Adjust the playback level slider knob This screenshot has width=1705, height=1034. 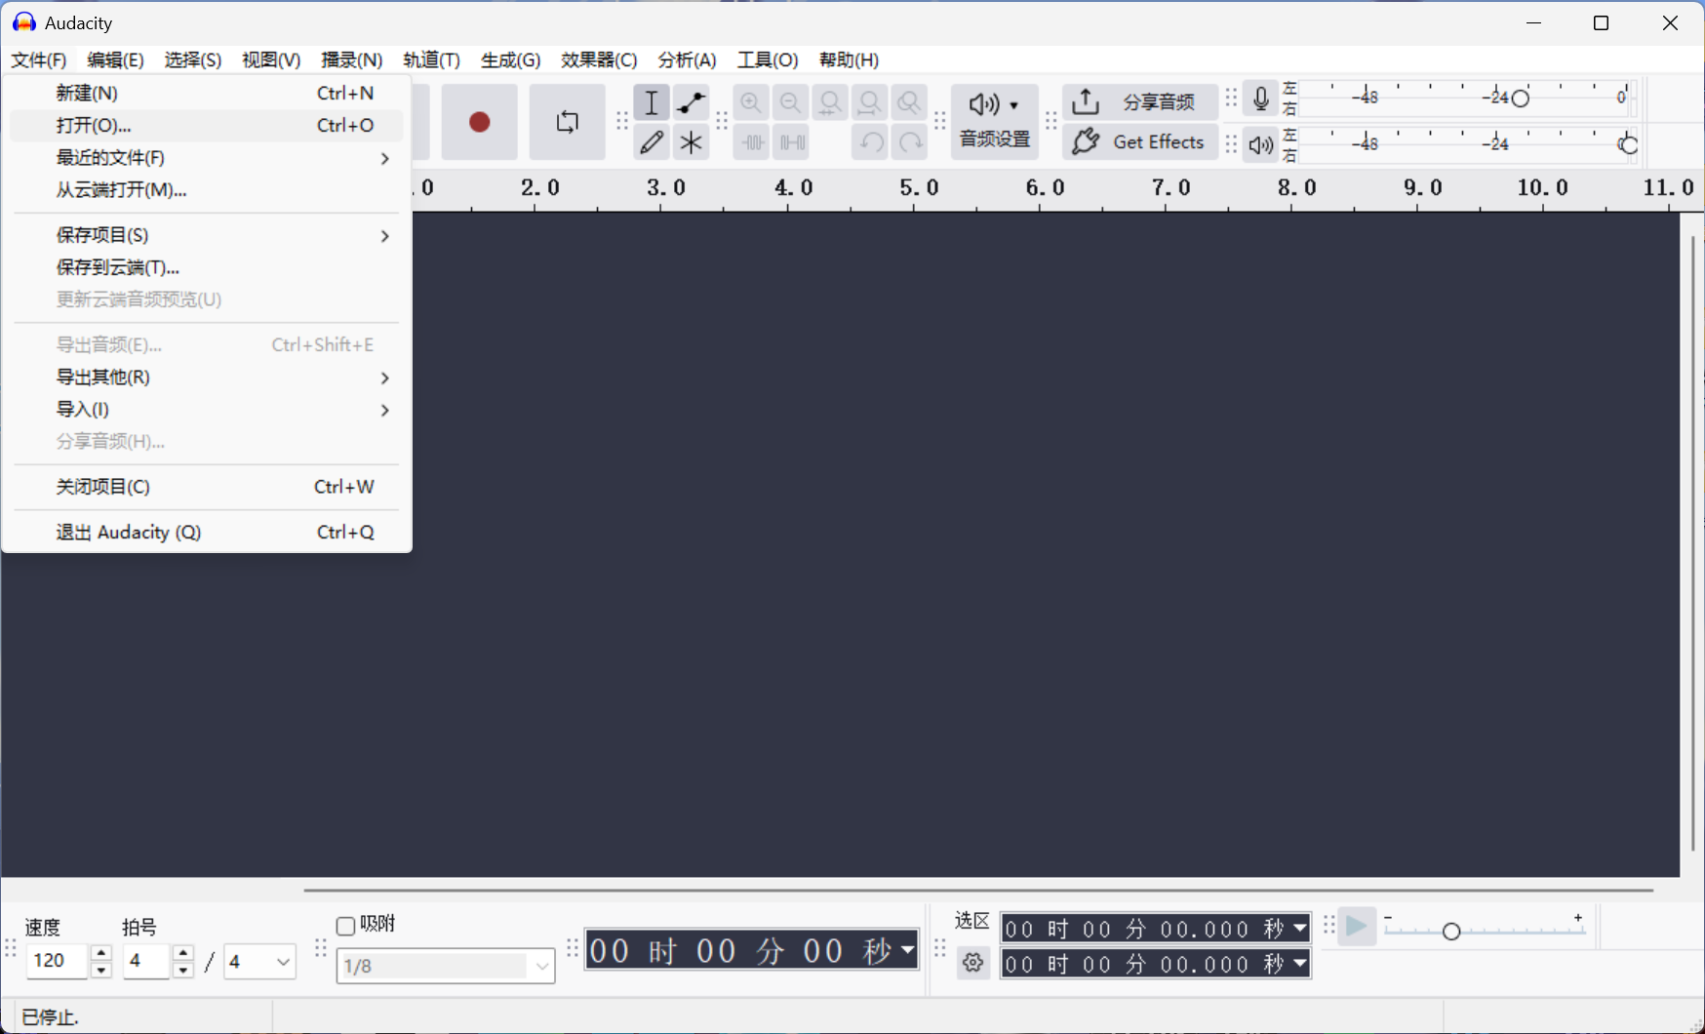[1628, 145]
